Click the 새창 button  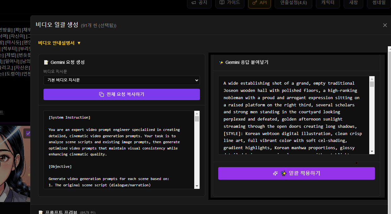(x=353, y=3)
